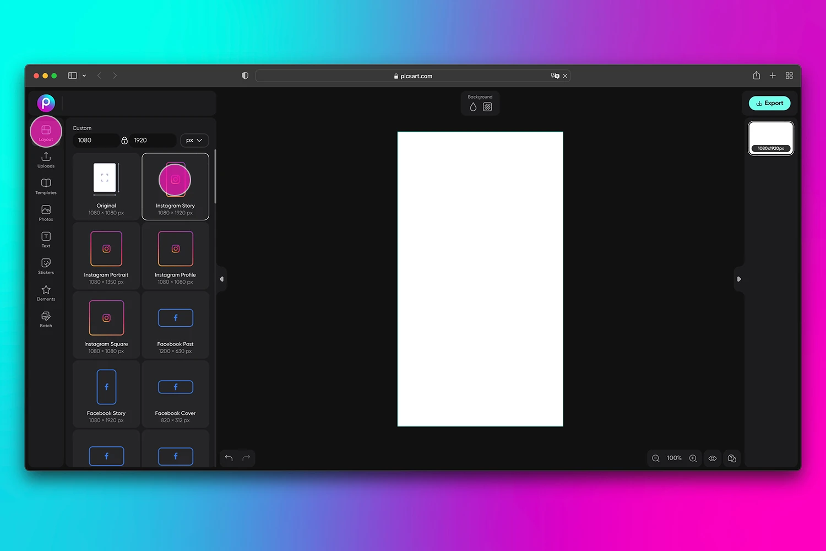
Task: Show the browser sidebar panel
Action: [x=72, y=75]
